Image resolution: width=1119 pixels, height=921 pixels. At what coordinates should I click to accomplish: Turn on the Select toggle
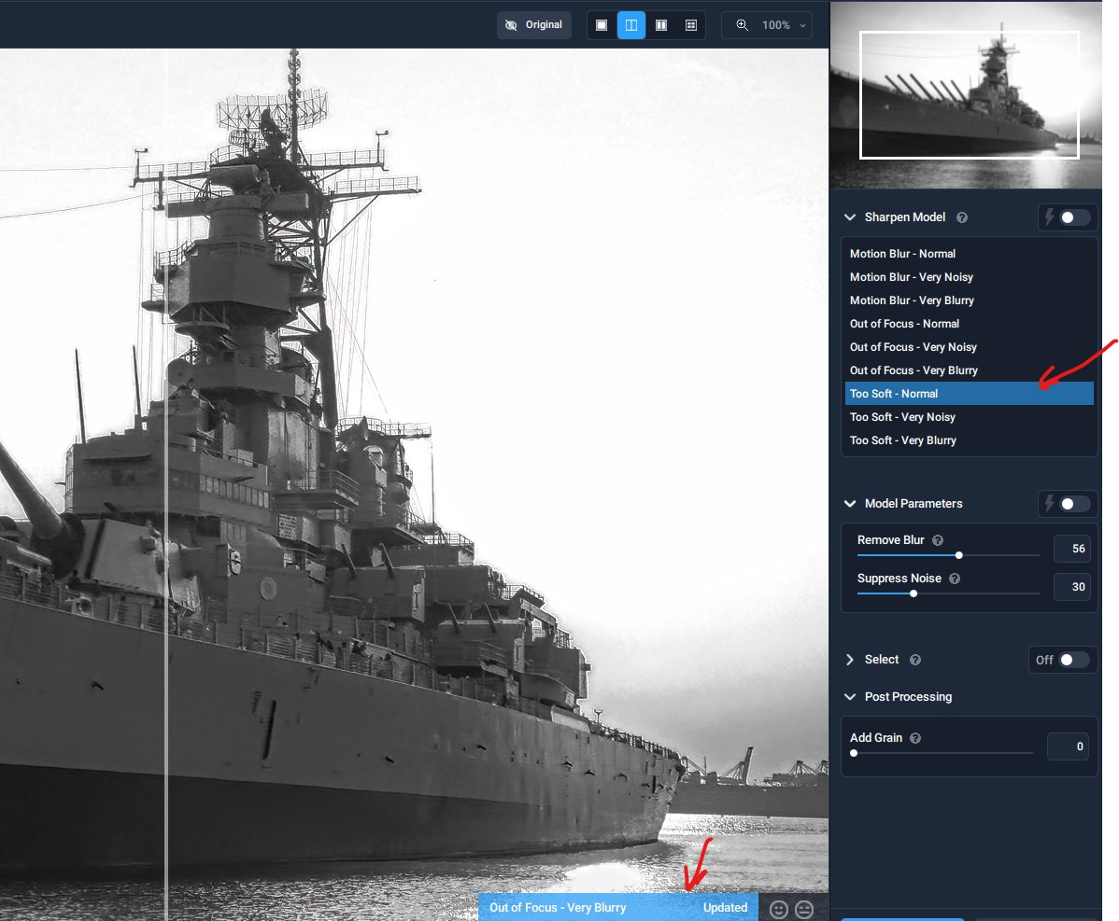(x=1073, y=660)
